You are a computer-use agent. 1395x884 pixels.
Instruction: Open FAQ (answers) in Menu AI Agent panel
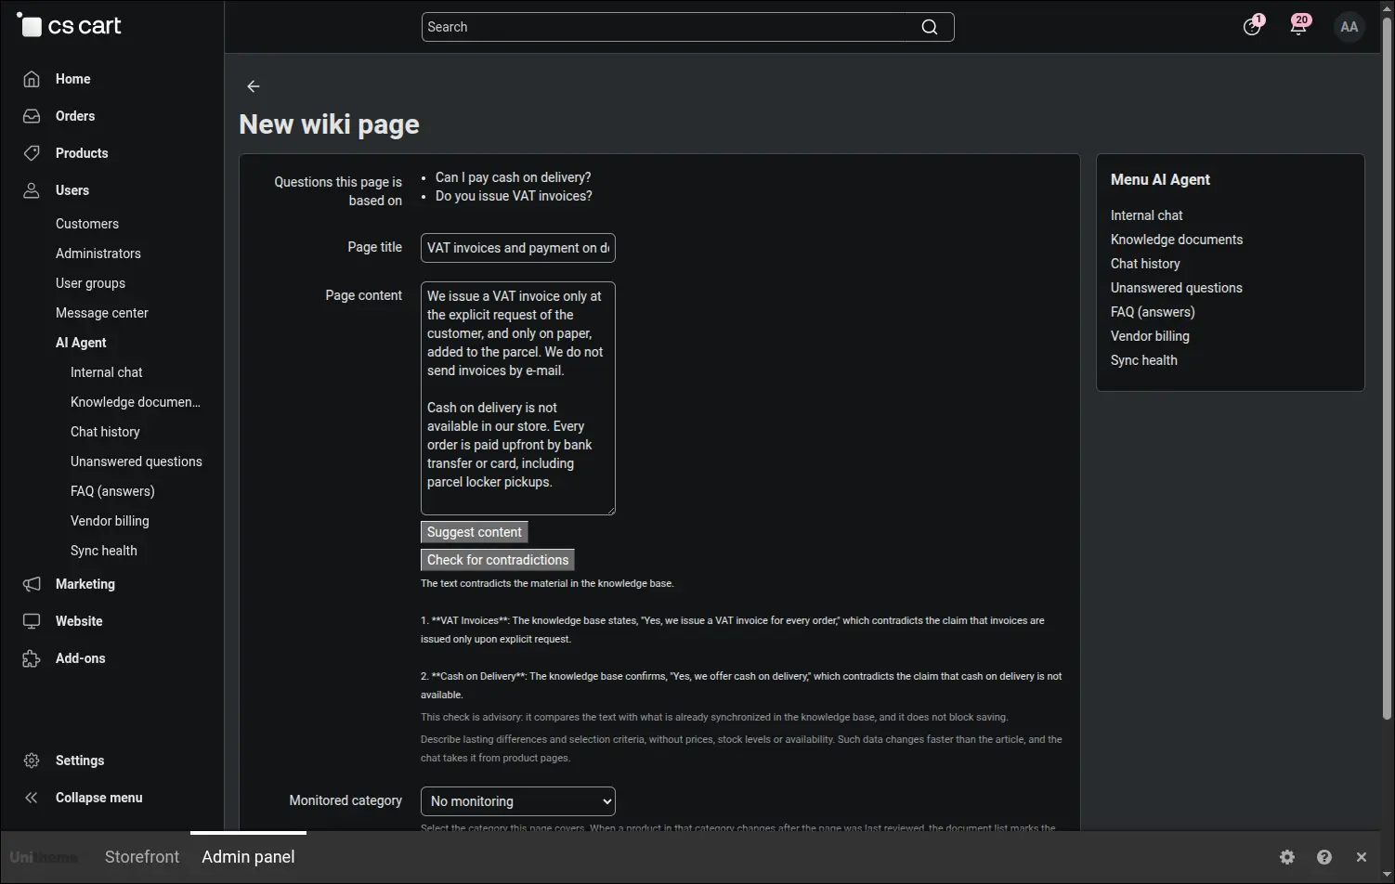(x=1153, y=312)
